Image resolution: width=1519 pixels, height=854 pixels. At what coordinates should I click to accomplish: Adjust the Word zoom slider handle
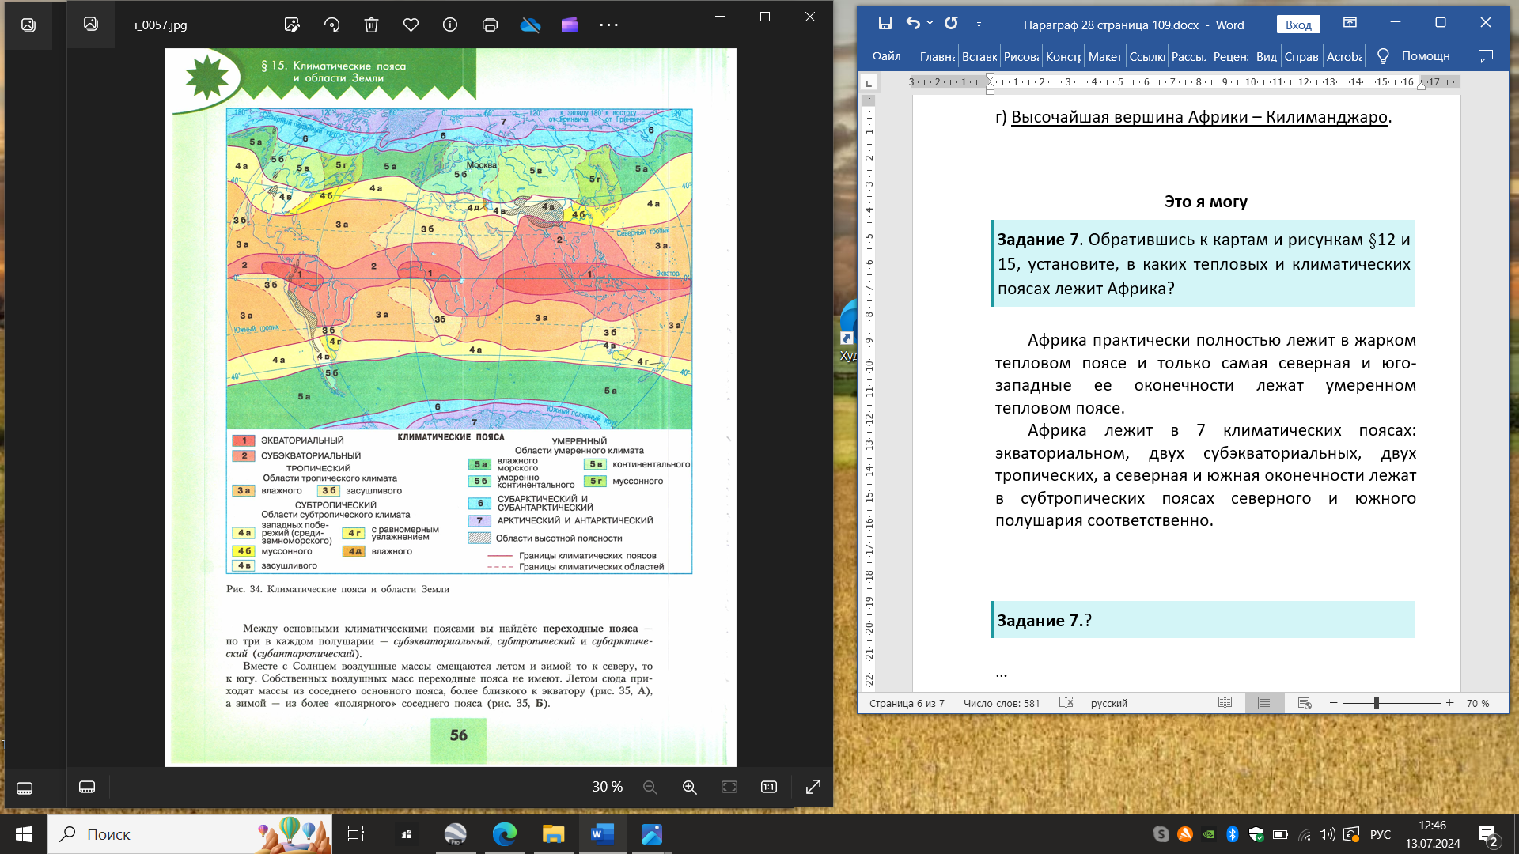(1377, 703)
